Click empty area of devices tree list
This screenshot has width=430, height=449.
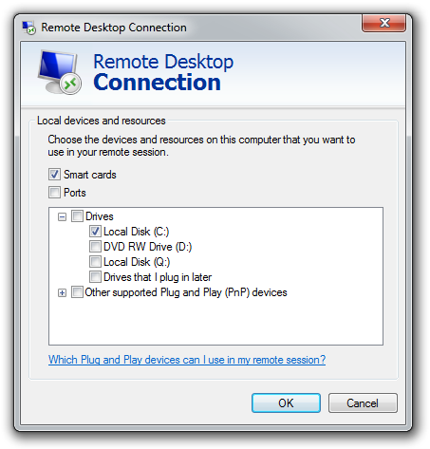pos(215,321)
